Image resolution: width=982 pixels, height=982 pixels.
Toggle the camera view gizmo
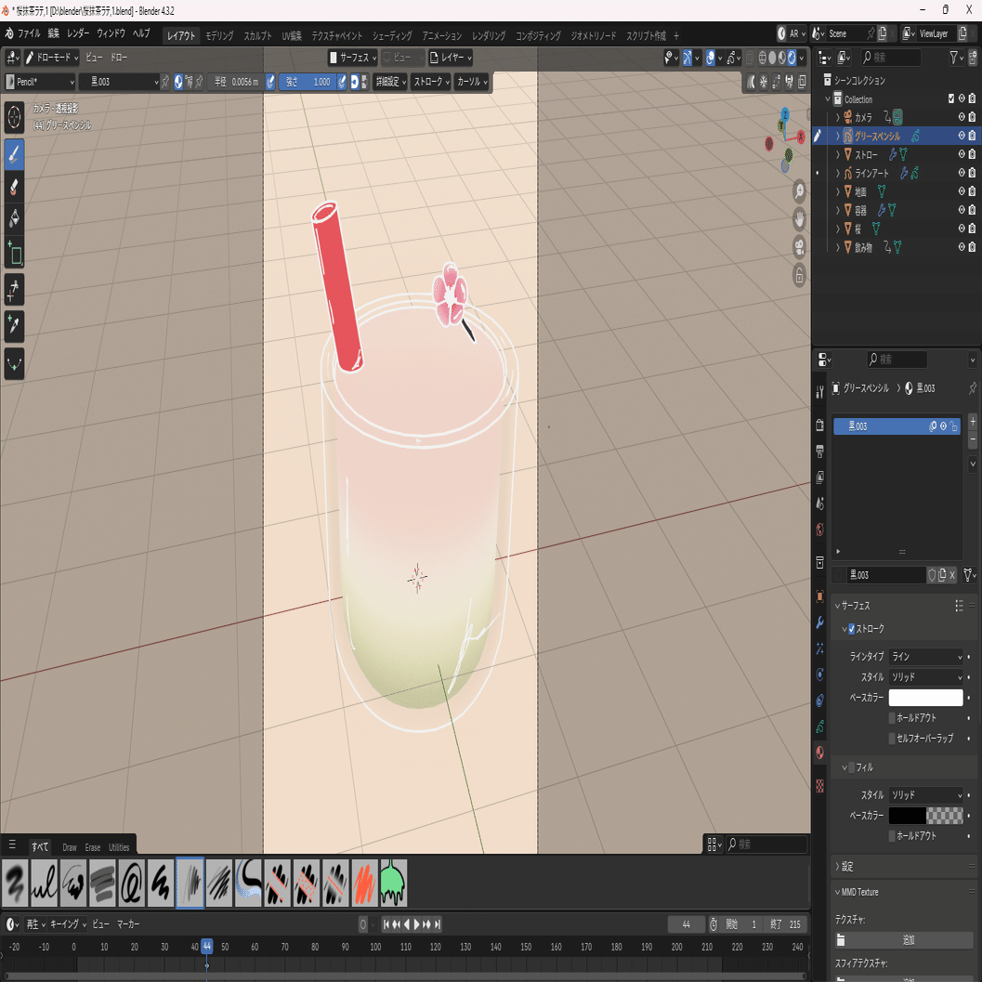[799, 247]
